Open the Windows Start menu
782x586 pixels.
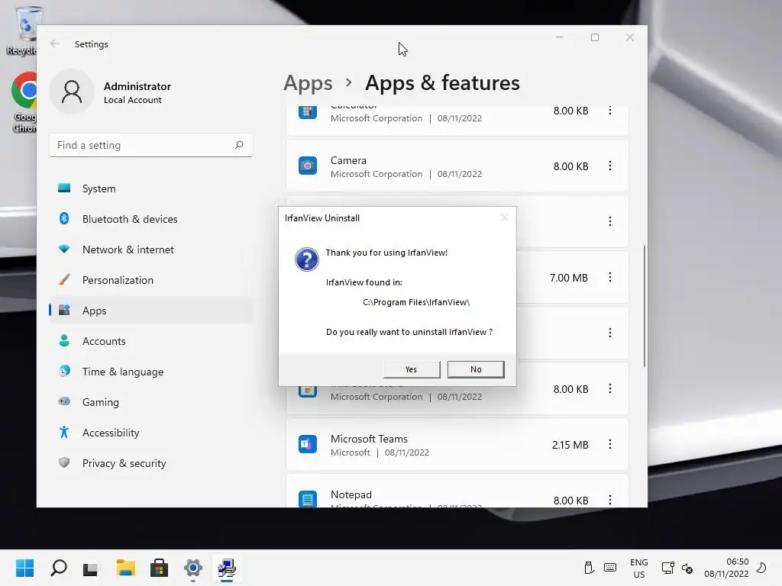(24, 568)
